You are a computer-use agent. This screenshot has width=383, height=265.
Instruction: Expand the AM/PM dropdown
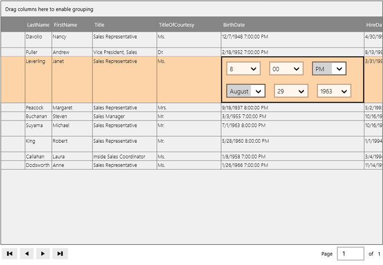tap(329, 69)
